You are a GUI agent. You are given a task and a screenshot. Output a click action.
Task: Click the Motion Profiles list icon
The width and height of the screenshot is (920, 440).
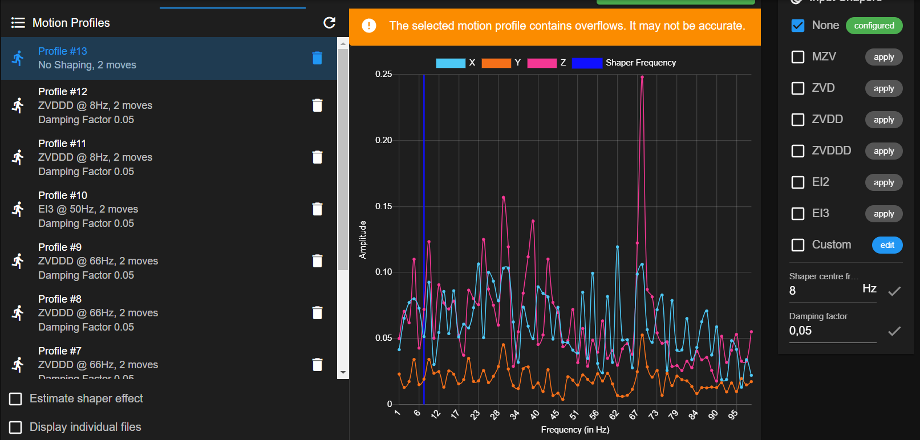coord(18,23)
